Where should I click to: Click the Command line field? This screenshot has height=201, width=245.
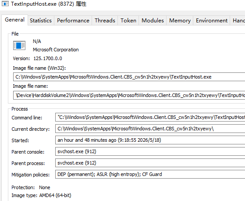pos(150,117)
